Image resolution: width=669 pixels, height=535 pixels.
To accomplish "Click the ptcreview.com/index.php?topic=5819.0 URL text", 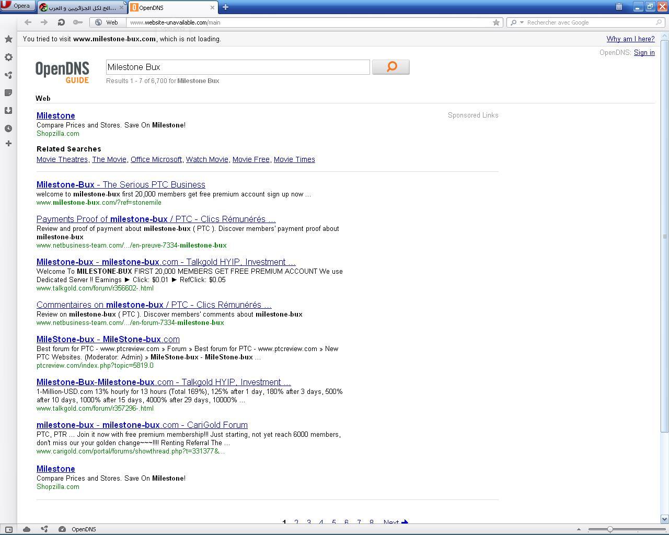I will pos(95,365).
